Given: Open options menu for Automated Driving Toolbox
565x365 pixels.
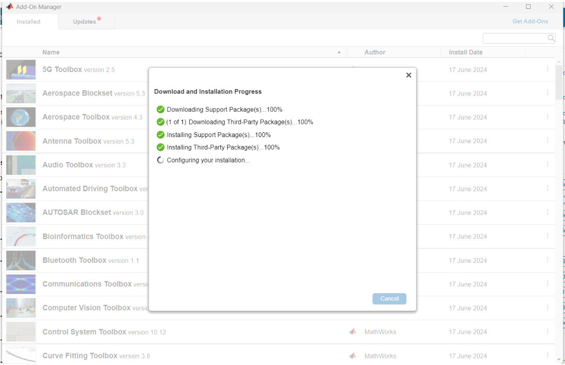Looking at the screenshot, I should coord(548,188).
